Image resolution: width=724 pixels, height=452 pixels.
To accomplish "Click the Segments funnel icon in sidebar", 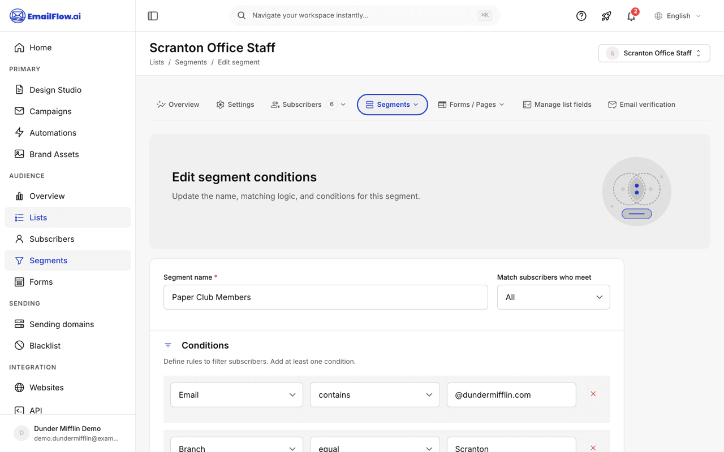I will tap(19, 260).
